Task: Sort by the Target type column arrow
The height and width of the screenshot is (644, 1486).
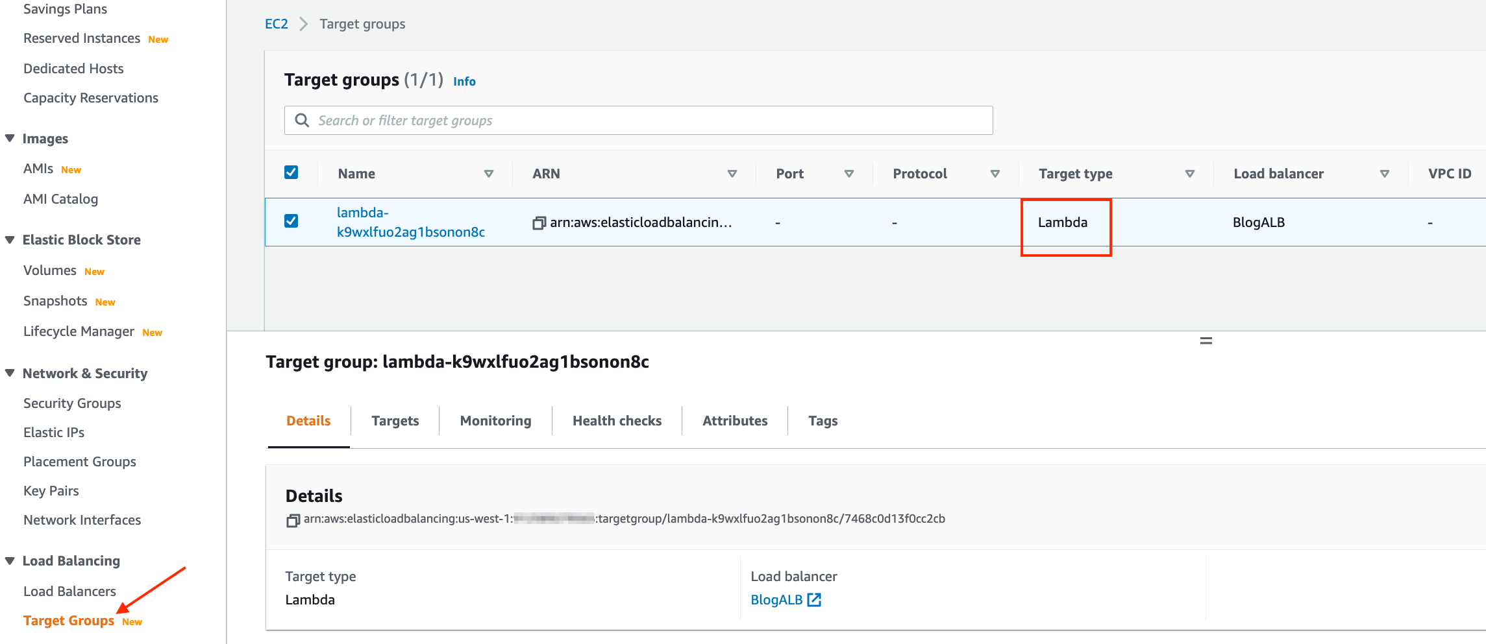Action: click(1190, 174)
